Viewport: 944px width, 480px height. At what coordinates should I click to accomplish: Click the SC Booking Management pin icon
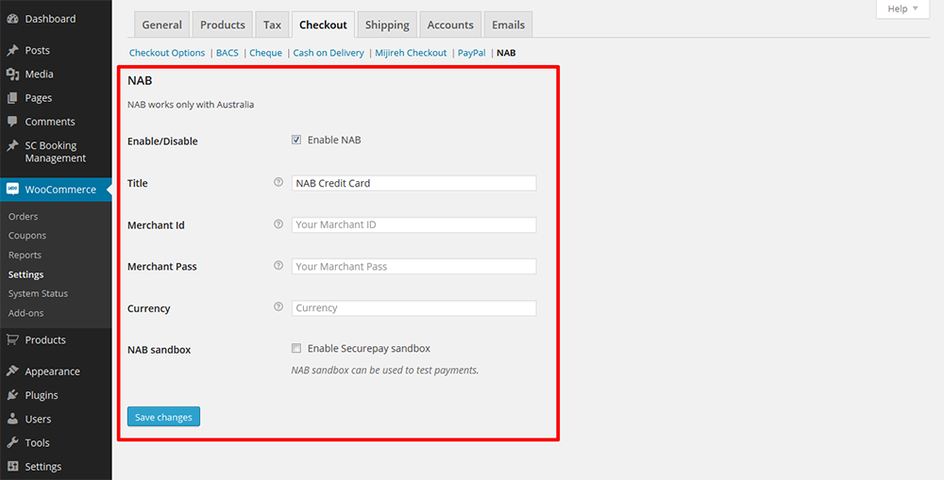[12, 145]
